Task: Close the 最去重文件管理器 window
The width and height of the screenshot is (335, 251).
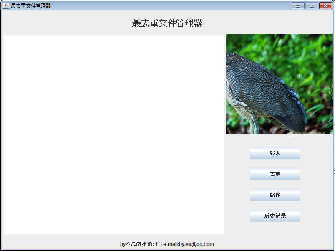Action: 325,6
